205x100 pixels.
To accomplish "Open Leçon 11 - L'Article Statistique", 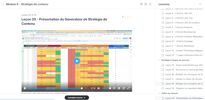I will click(x=180, y=46).
